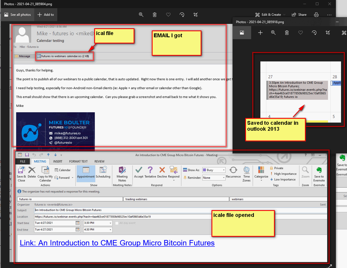The image size is (347, 268).
Task: Click the Calendar button in Actions group
Action: [62, 170]
